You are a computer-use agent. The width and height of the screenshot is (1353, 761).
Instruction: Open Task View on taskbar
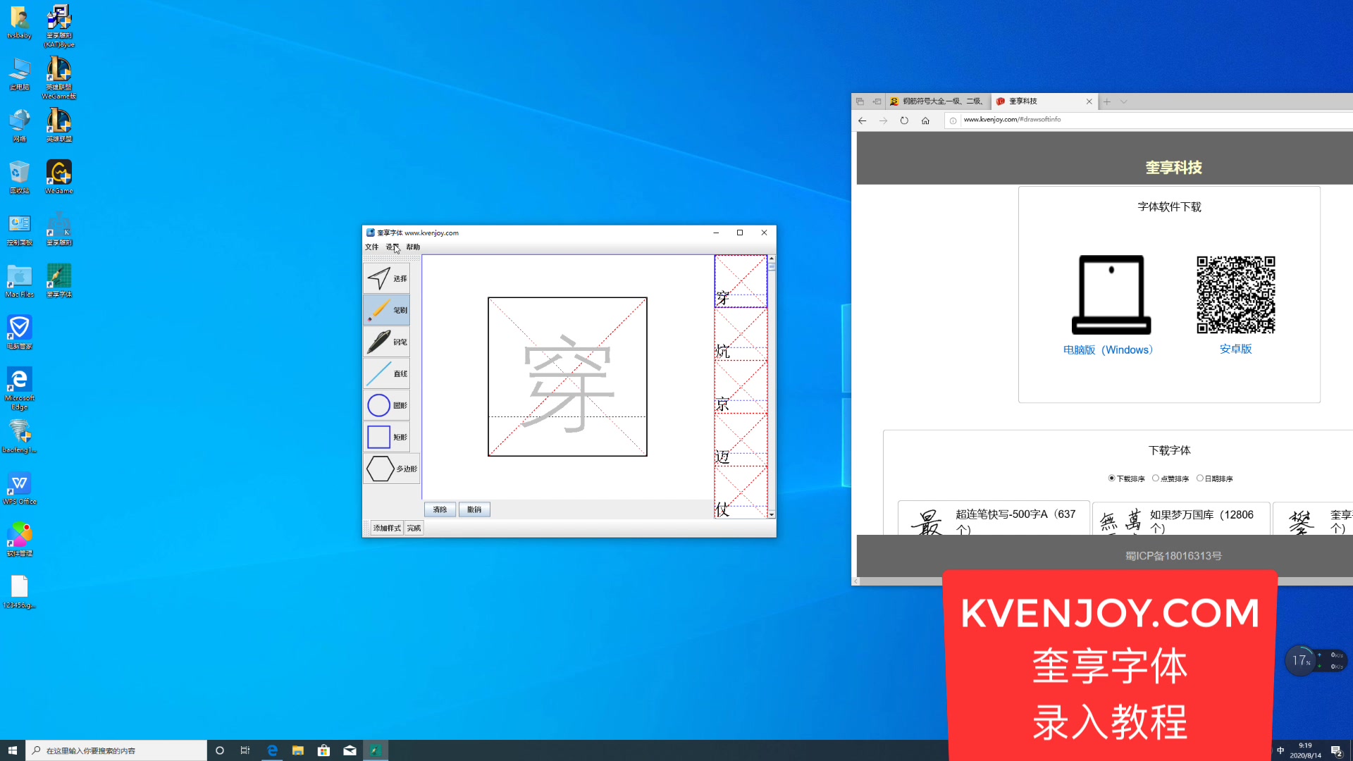coord(245,750)
